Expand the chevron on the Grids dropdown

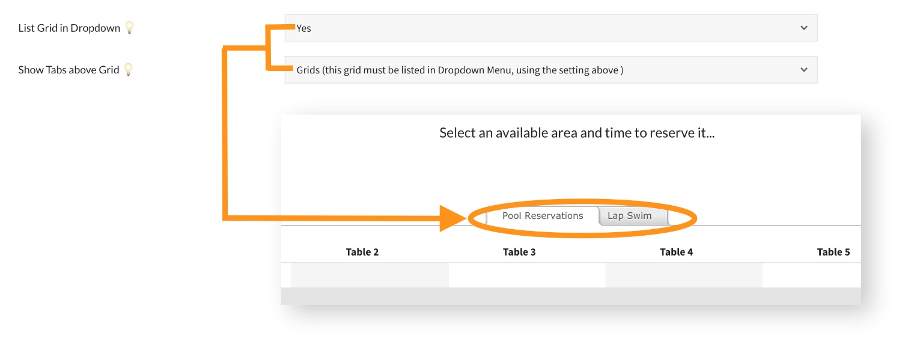tap(804, 70)
